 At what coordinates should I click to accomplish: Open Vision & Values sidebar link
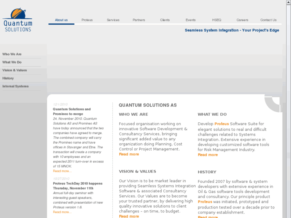pos(14,70)
